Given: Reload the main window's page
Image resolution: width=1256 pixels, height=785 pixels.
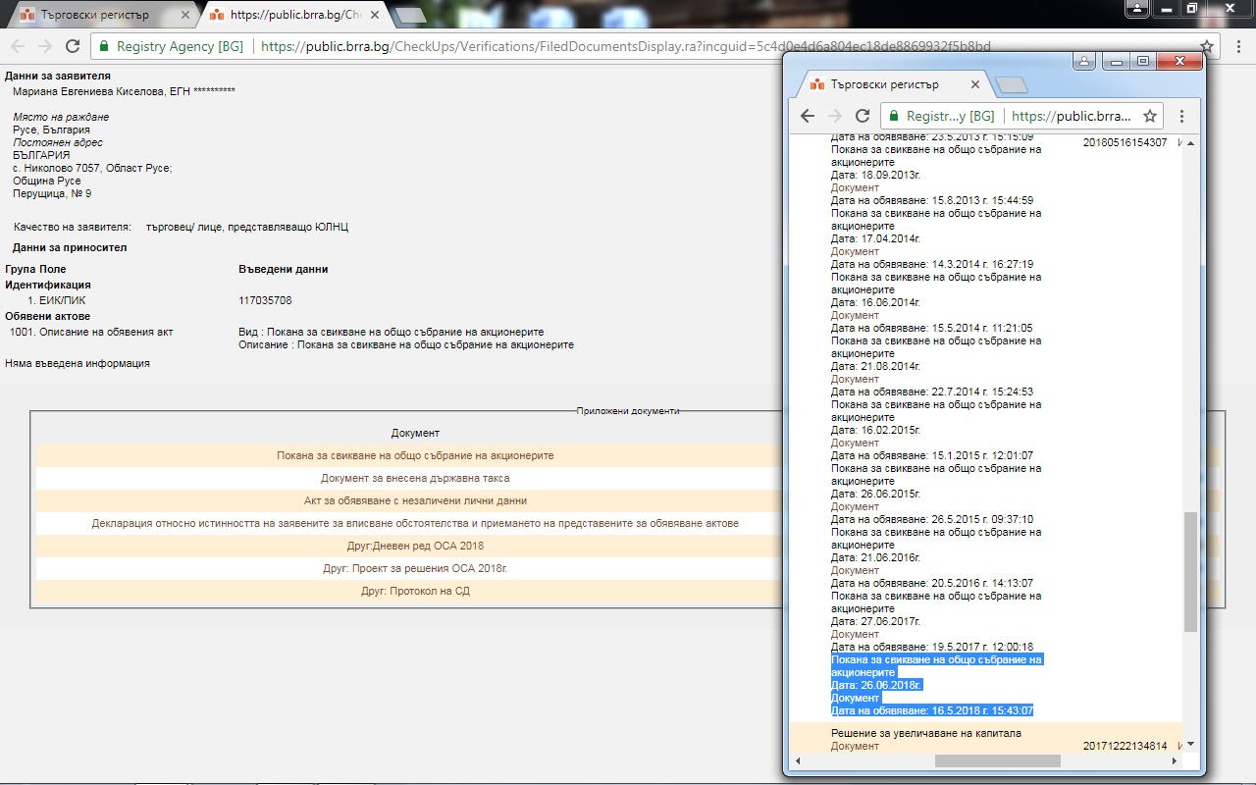Looking at the screenshot, I should 72,46.
